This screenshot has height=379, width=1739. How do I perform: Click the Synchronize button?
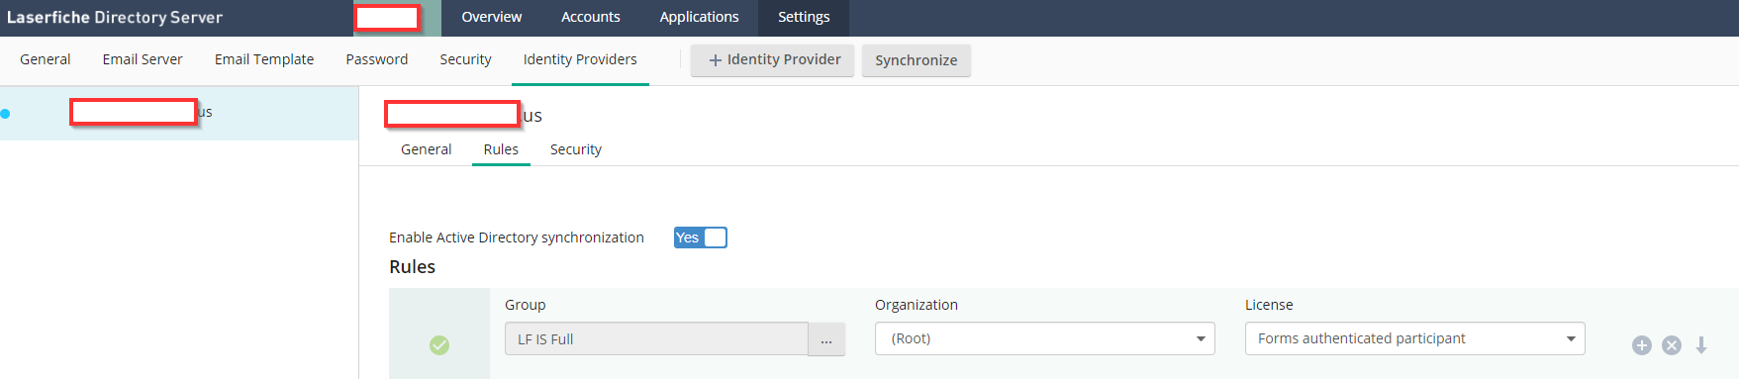[x=917, y=60]
